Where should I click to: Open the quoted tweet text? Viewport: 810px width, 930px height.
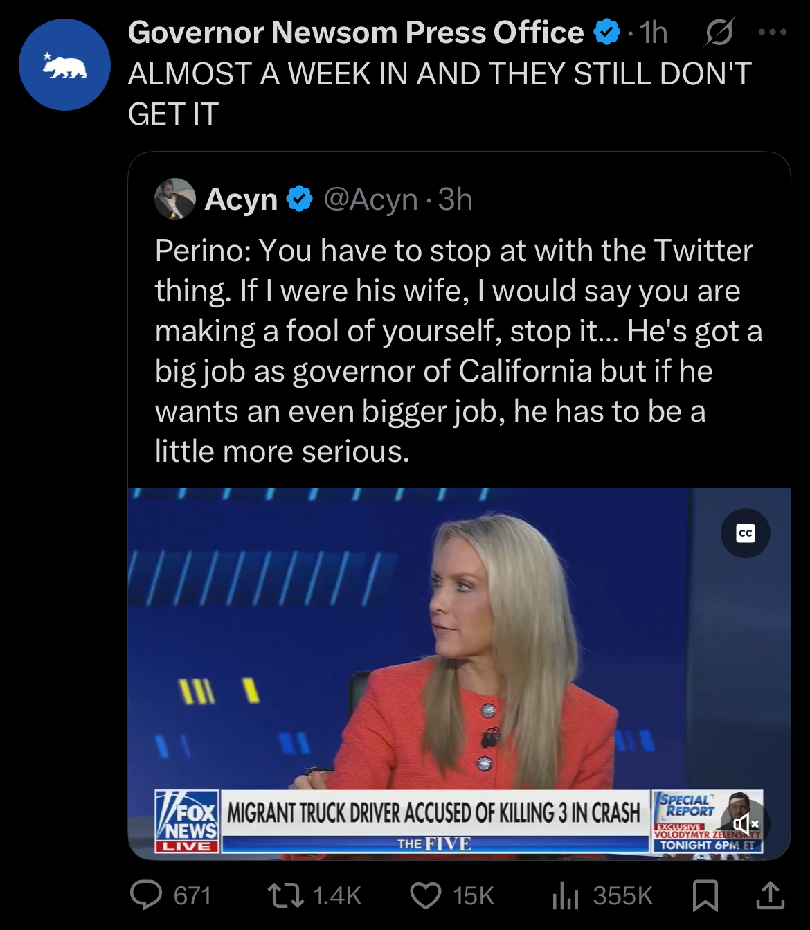point(458,350)
